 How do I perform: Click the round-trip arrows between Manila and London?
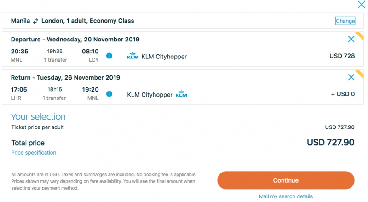click(35, 21)
